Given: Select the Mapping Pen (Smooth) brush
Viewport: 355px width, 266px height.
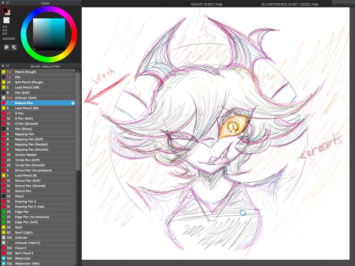Looking at the screenshot, I should coord(38,150).
